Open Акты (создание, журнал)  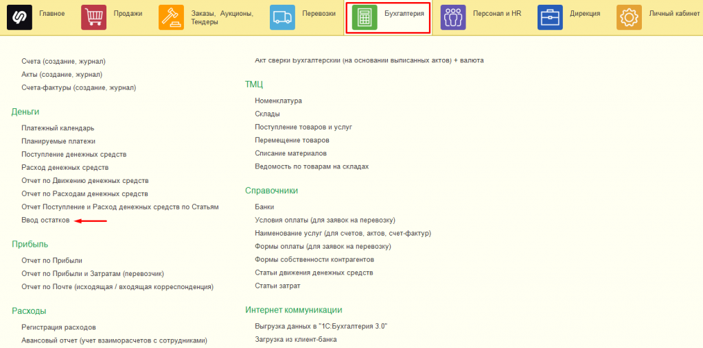(62, 74)
